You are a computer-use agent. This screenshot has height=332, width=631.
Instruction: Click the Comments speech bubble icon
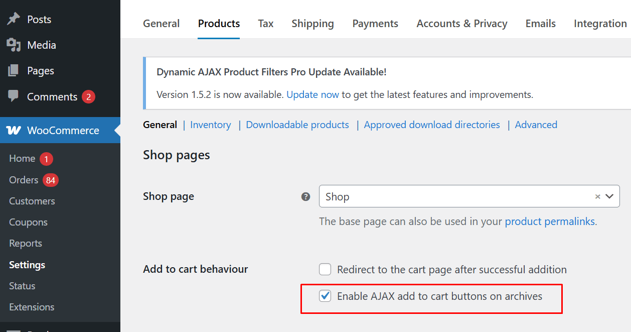14,96
